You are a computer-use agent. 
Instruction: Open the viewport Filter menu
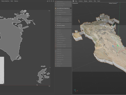pos(95,1)
